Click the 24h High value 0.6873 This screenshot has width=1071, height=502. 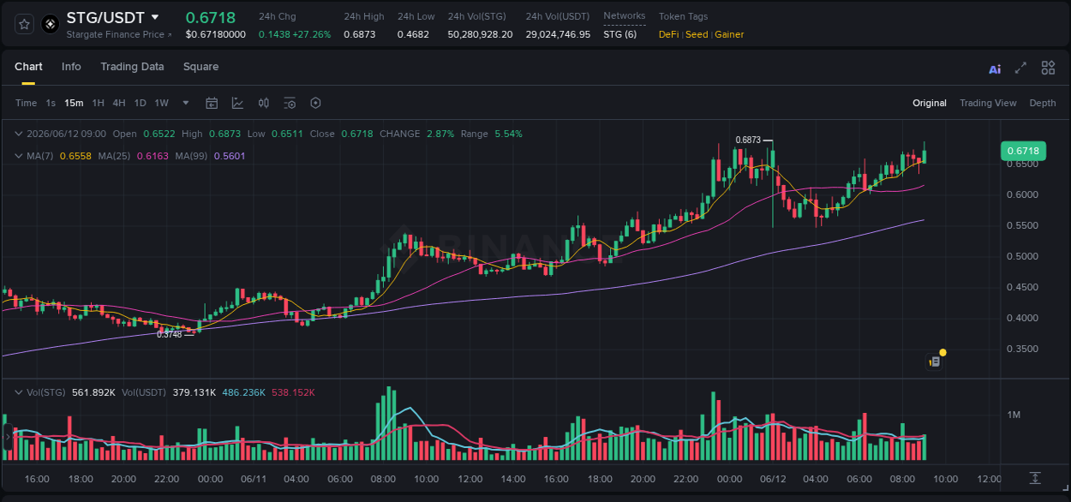[x=360, y=34]
